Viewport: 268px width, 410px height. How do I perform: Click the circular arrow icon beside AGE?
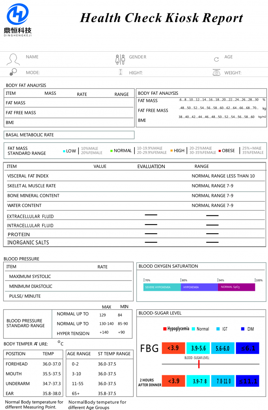pyautogui.click(x=216, y=60)
